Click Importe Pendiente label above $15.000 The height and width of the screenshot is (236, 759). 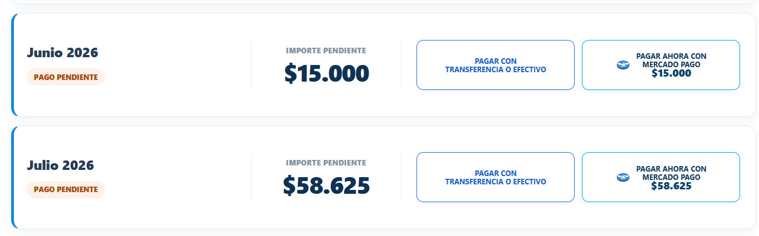[326, 51]
